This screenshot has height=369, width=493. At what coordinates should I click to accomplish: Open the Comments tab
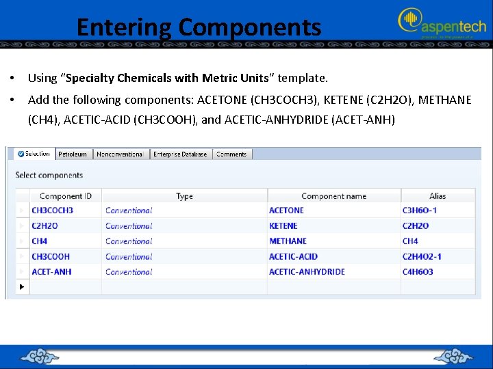231,154
